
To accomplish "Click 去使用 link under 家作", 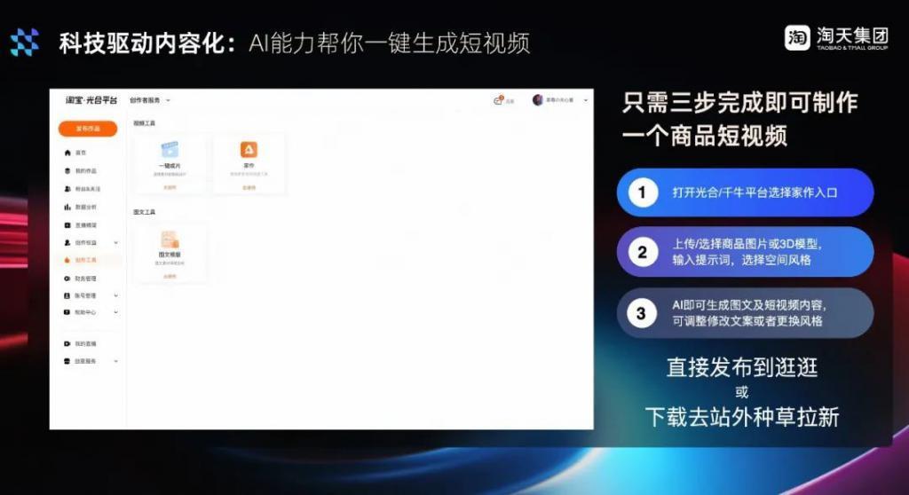I will (x=249, y=188).
